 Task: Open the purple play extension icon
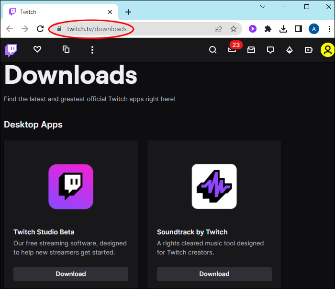[x=253, y=29]
